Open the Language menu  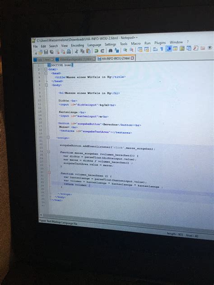click(x=94, y=45)
